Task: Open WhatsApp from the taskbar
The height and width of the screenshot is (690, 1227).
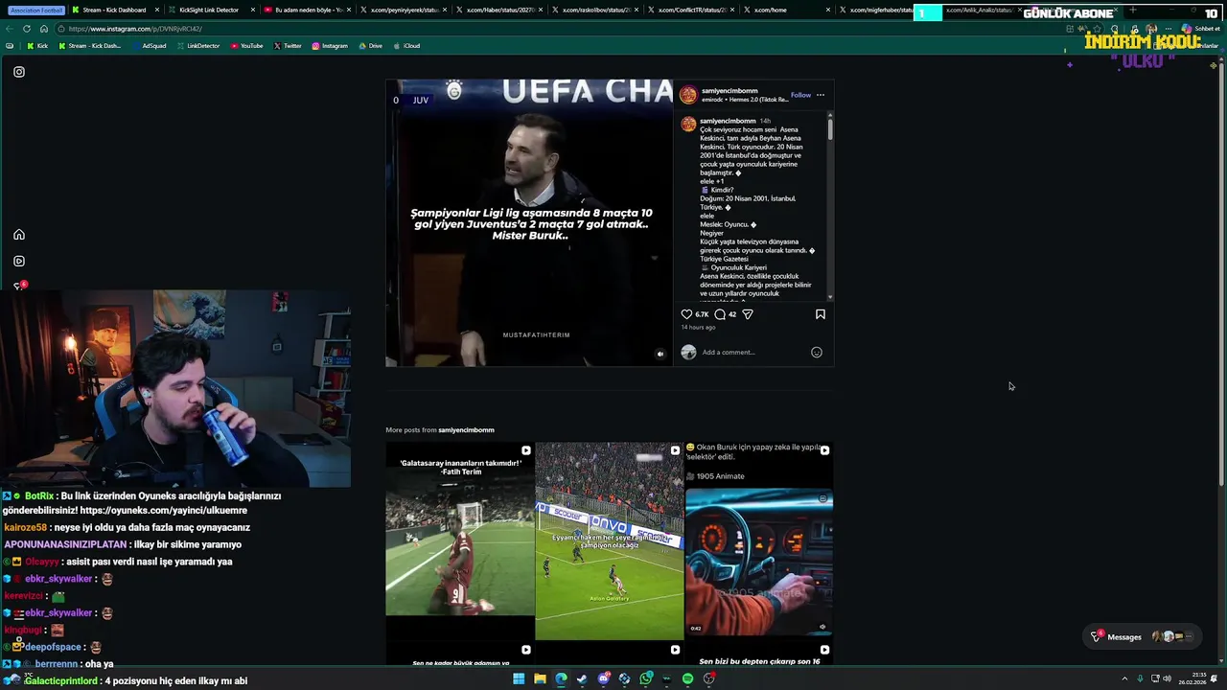Action: 646,678
